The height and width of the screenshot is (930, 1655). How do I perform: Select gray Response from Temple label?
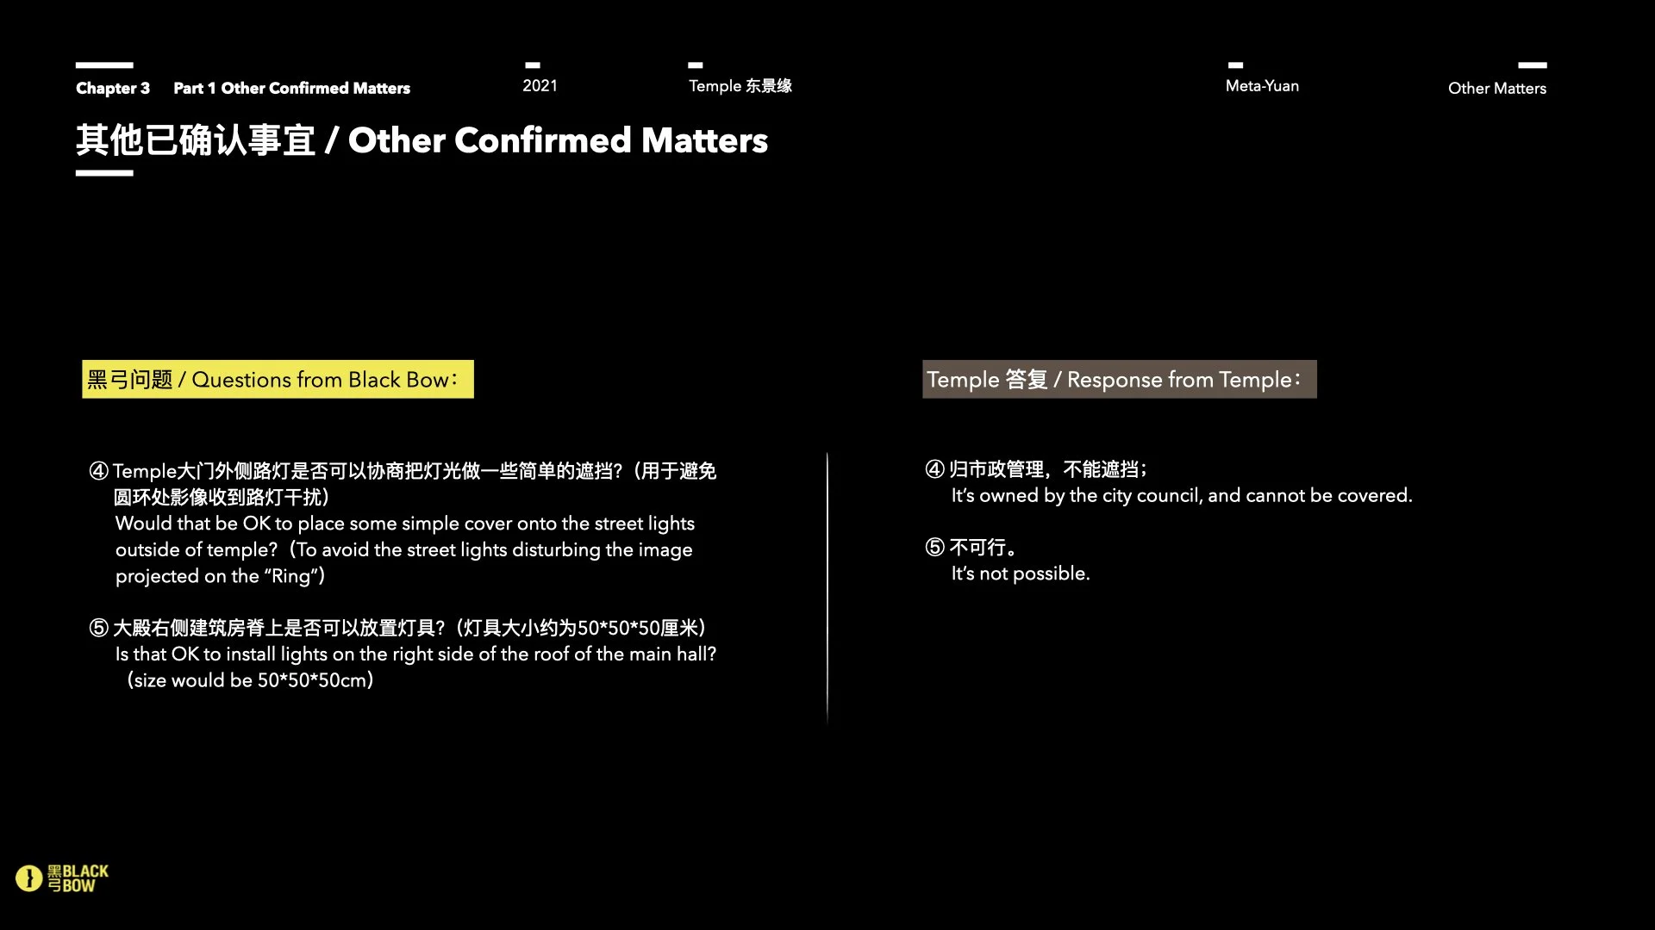(x=1119, y=380)
